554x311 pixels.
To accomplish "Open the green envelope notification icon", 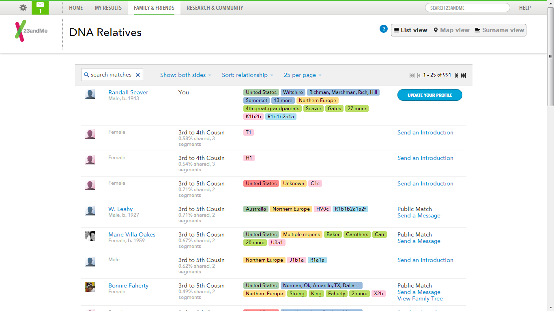I will pos(40,5).
